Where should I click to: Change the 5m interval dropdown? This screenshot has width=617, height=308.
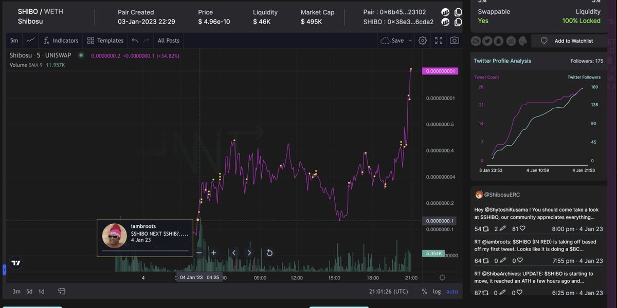pyautogui.click(x=14, y=41)
